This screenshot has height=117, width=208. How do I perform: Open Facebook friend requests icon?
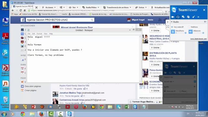tap(160, 20)
